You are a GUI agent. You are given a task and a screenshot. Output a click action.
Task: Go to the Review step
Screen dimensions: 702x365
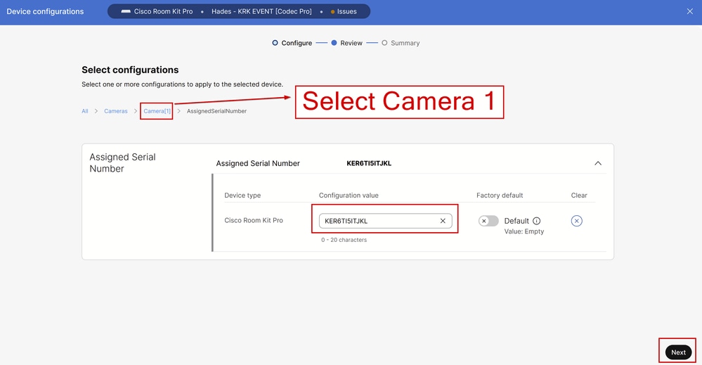click(x=346, y=43)
